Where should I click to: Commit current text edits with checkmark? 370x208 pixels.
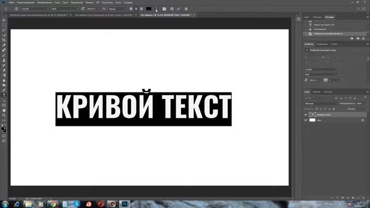pyautogui.click(x=179, y=9)
